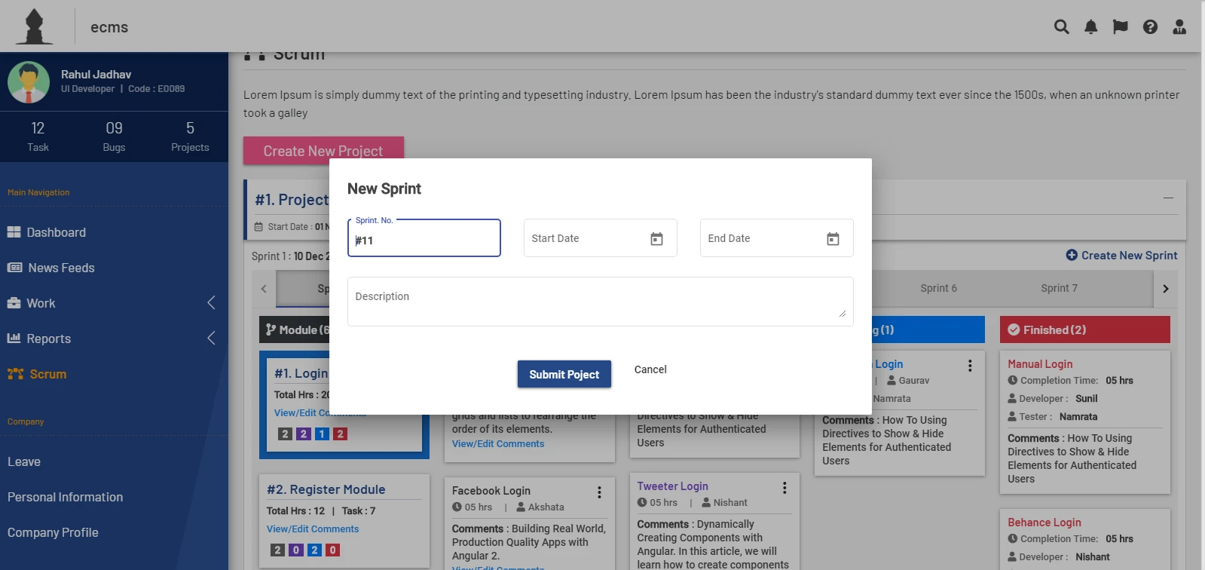This screenshot has width=1205, height=570.
Task: Click the 12 Task counter
Action: [38, 136]
